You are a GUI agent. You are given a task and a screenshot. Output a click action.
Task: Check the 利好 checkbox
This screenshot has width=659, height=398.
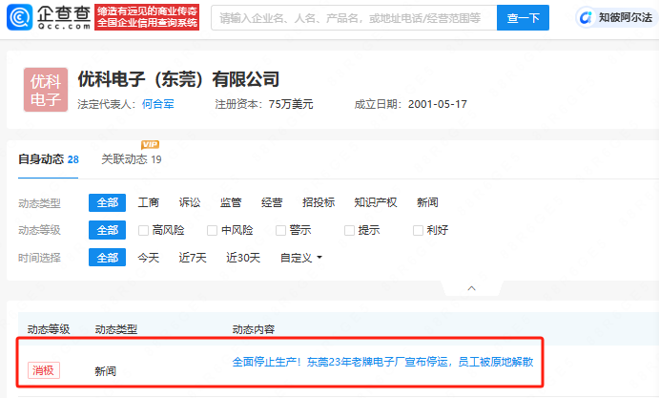(x=418, y=230)
